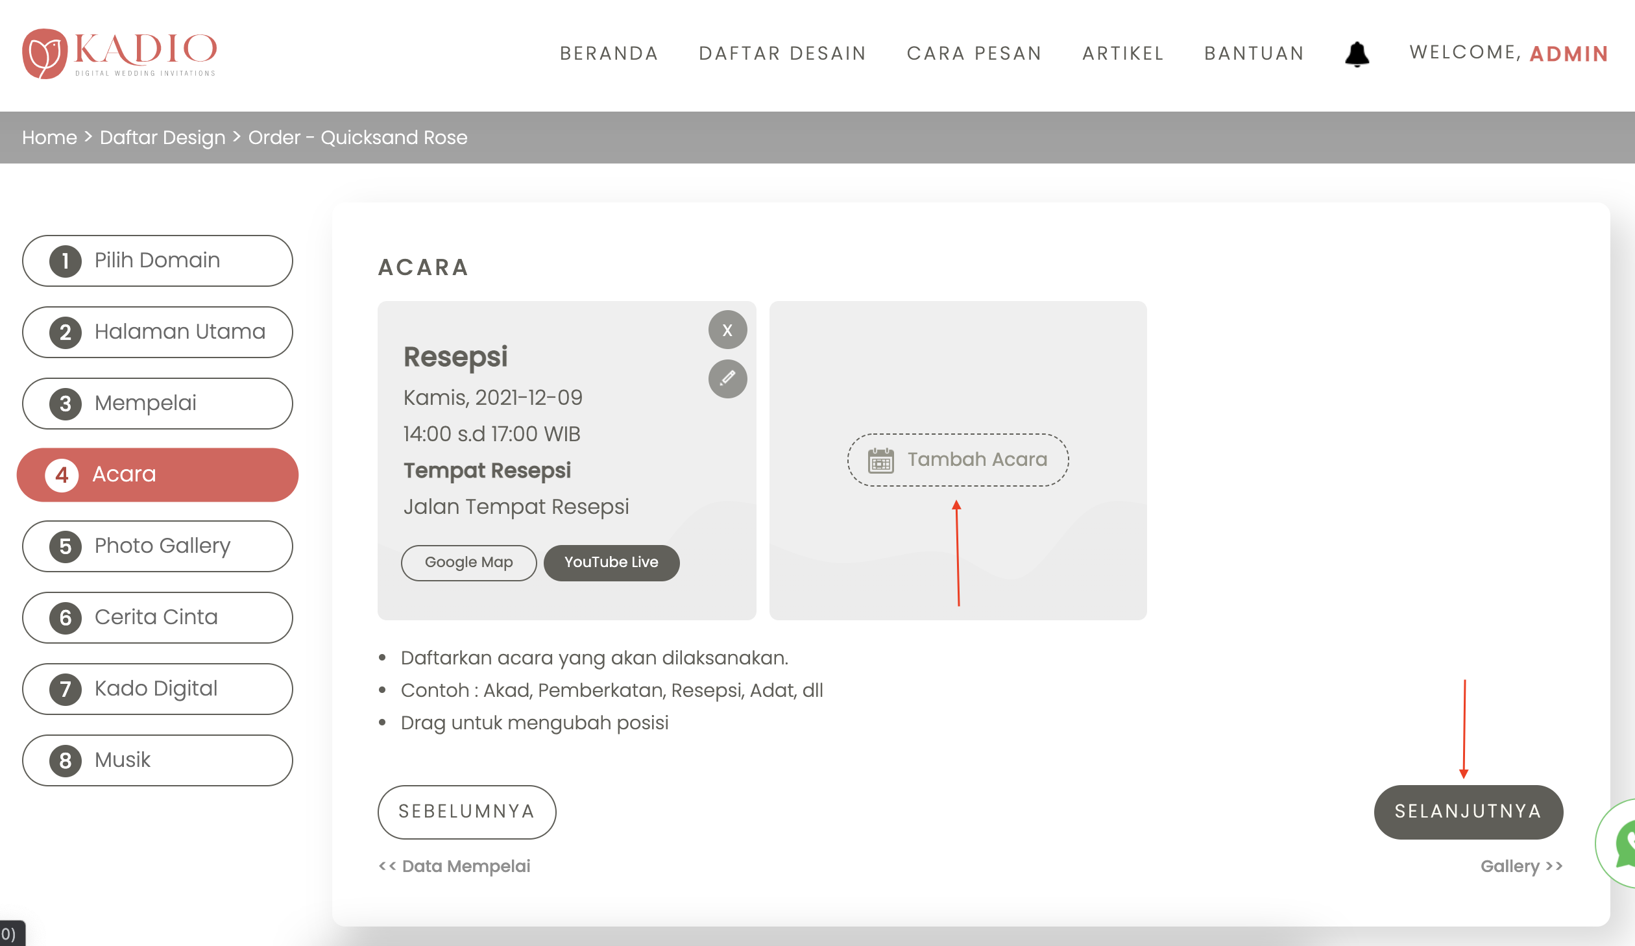Click calendar icon in Tambah Acara

click(880, 460)
